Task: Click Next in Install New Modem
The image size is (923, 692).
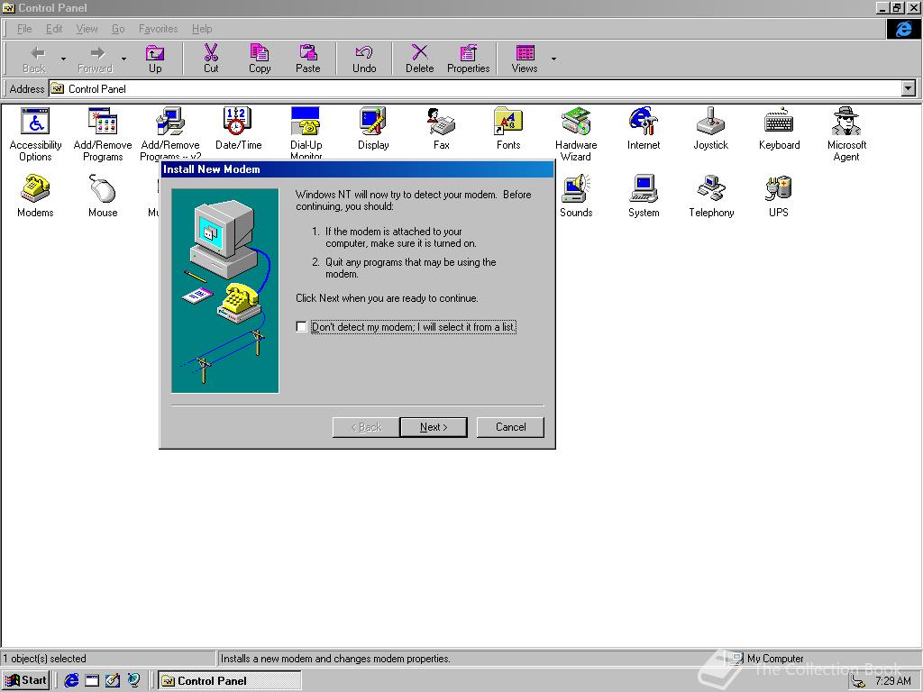Action: pyautogui.click(x=434, y=427)
